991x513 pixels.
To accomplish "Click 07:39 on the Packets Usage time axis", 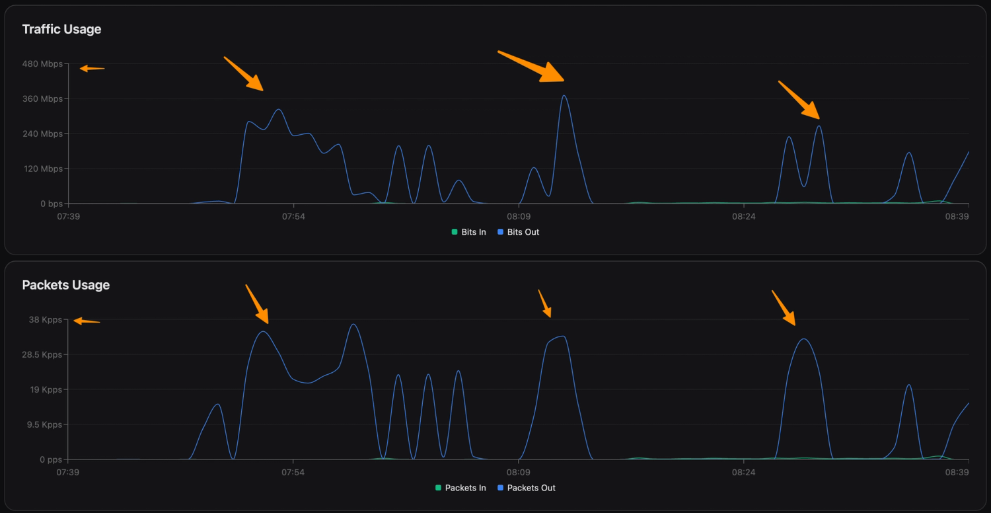I will [68, 472].
